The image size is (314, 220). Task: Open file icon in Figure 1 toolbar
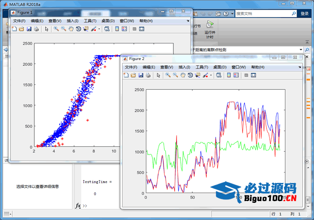click(22, 29)
